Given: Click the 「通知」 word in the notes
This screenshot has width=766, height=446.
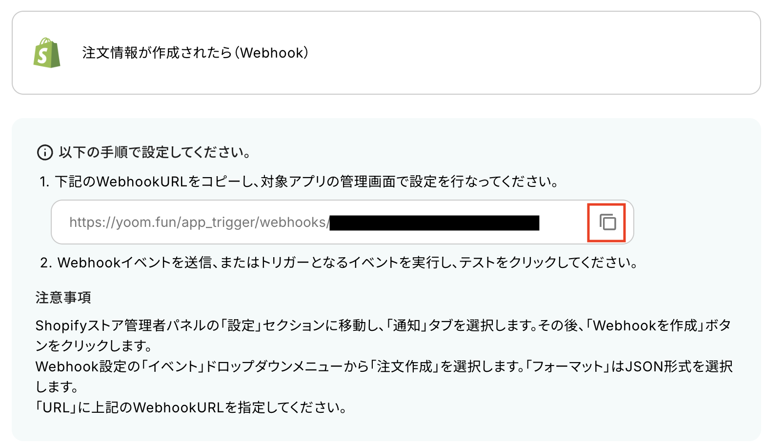Looking at the screenshot, I should coord(407,325).
